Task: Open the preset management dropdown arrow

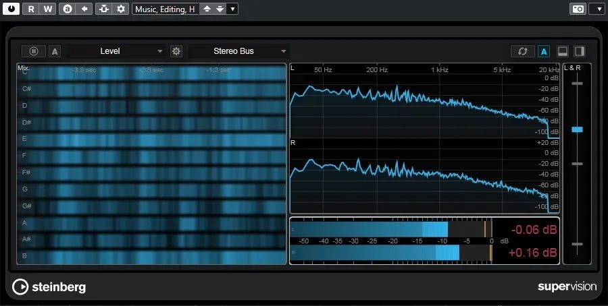Action: 232,9
